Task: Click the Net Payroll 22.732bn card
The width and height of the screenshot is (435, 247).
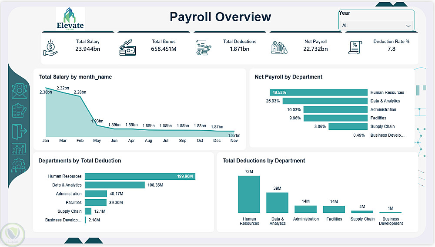Action: pyautogui.click(x=305, y=48)
